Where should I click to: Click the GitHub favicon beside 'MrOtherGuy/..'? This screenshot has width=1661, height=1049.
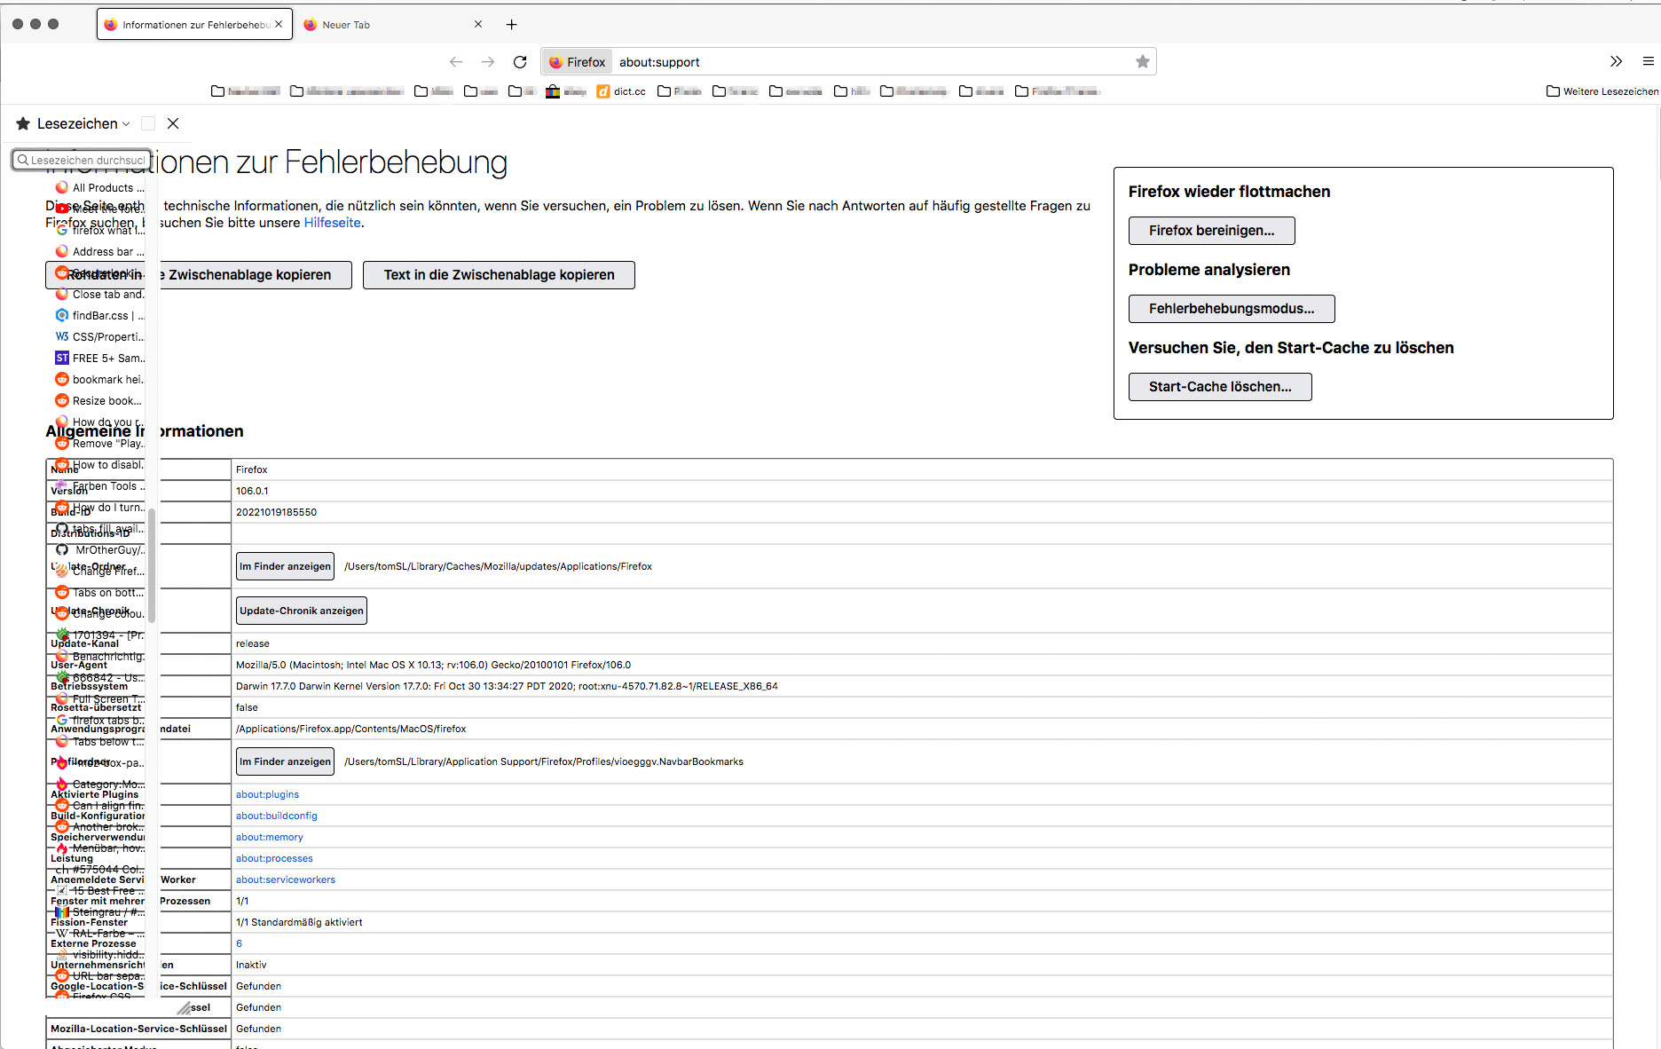pos(62,549)
